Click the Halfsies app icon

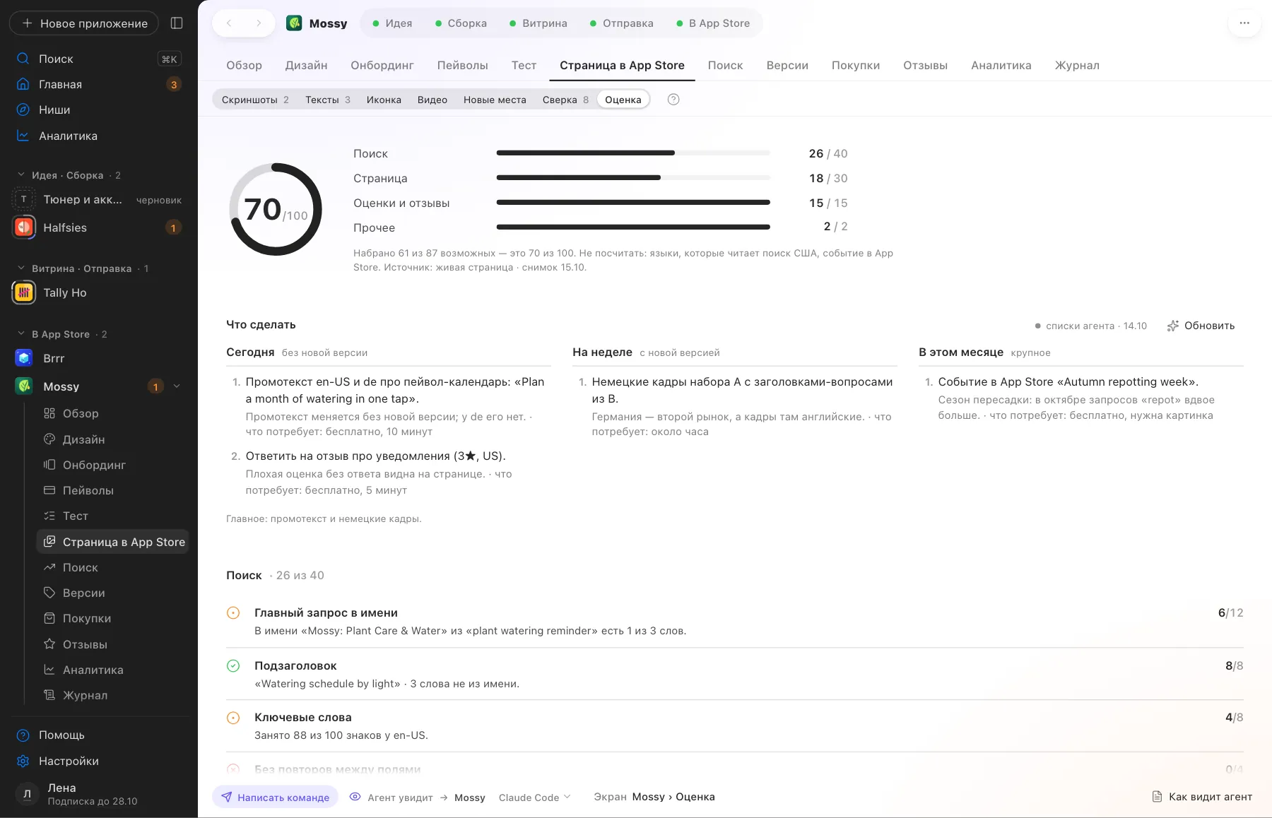point(24,227)
